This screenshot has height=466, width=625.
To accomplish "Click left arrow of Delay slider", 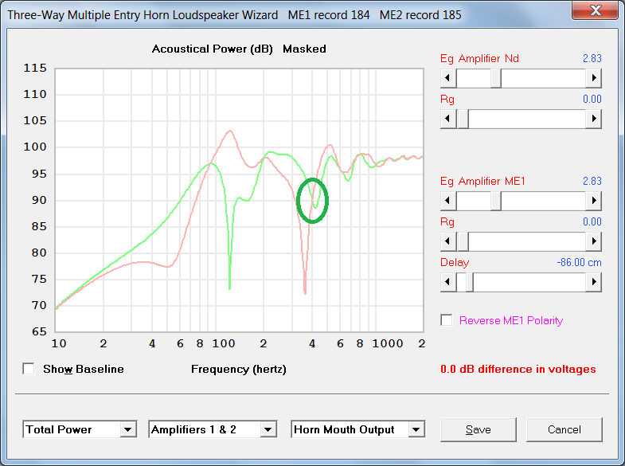I will coord(448,282).
